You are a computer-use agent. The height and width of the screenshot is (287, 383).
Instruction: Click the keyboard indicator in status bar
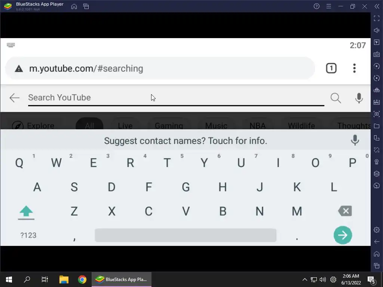coord(11,45)
